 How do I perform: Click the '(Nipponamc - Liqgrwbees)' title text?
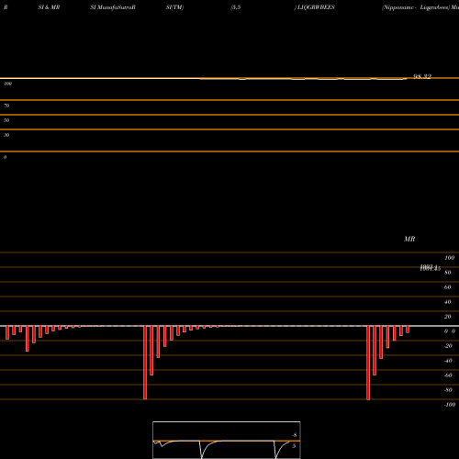416,7
